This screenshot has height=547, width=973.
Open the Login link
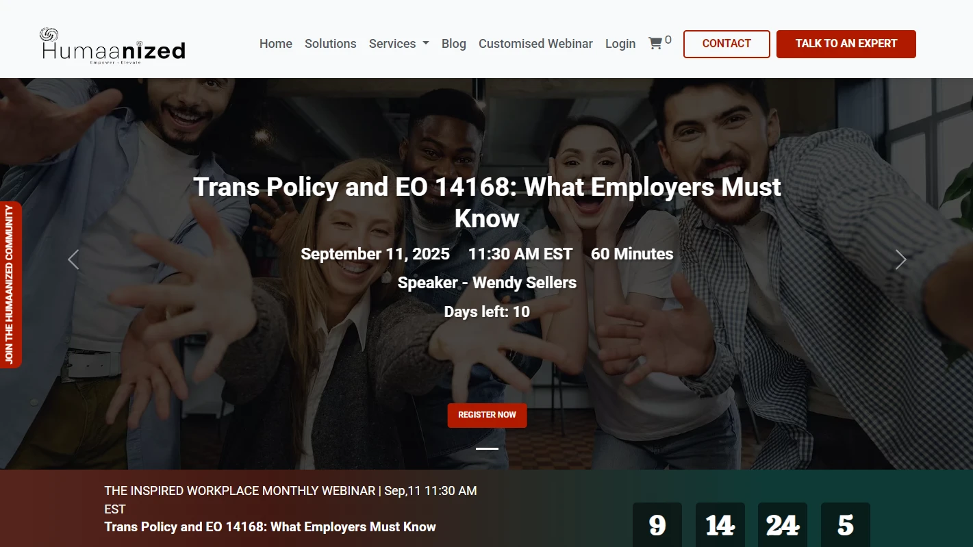[x=620, y=44]
